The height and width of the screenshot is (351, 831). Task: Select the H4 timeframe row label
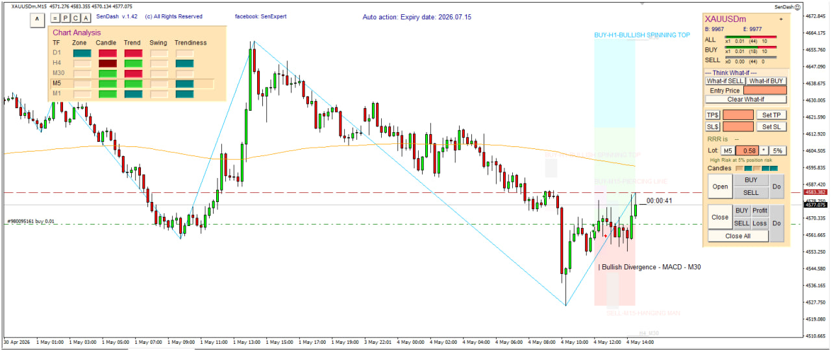[57, 63]
